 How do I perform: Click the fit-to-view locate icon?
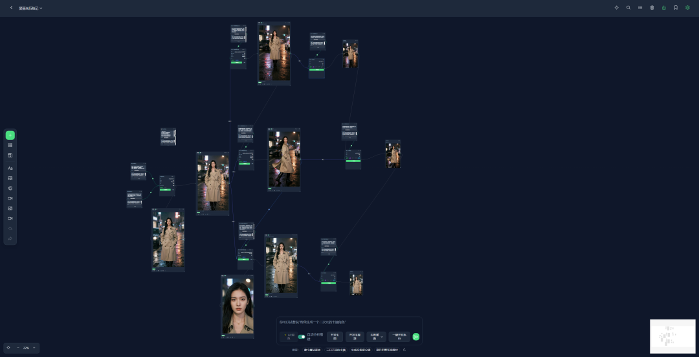pyautogui.click(x=8, y=348)
